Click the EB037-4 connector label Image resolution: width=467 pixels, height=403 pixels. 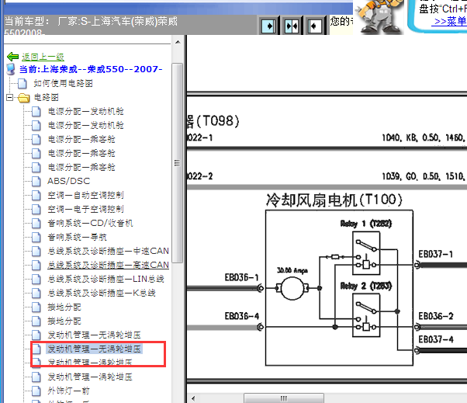(x=436, y=339)
